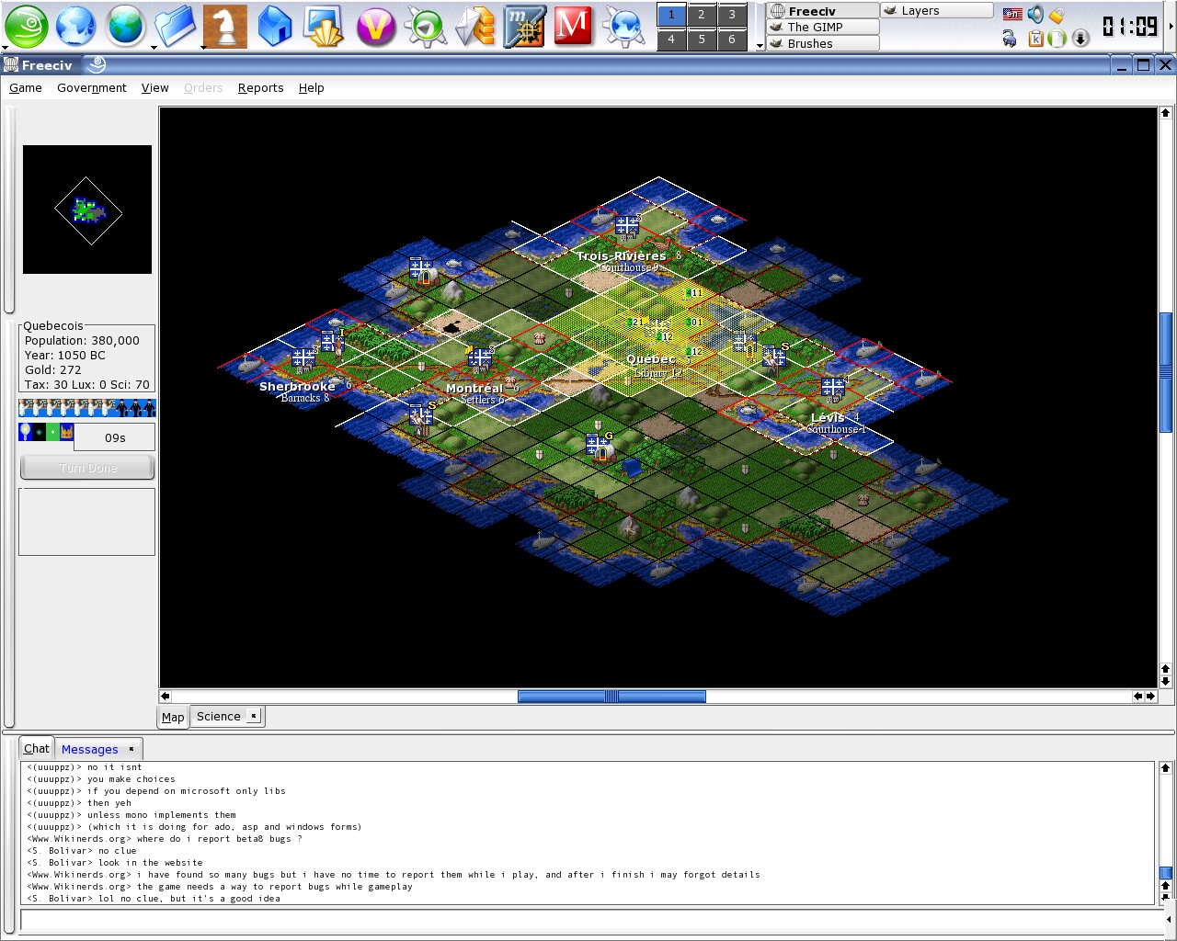
Task: Click the map scrollbar up arrow
Action: coord(1165,113)
